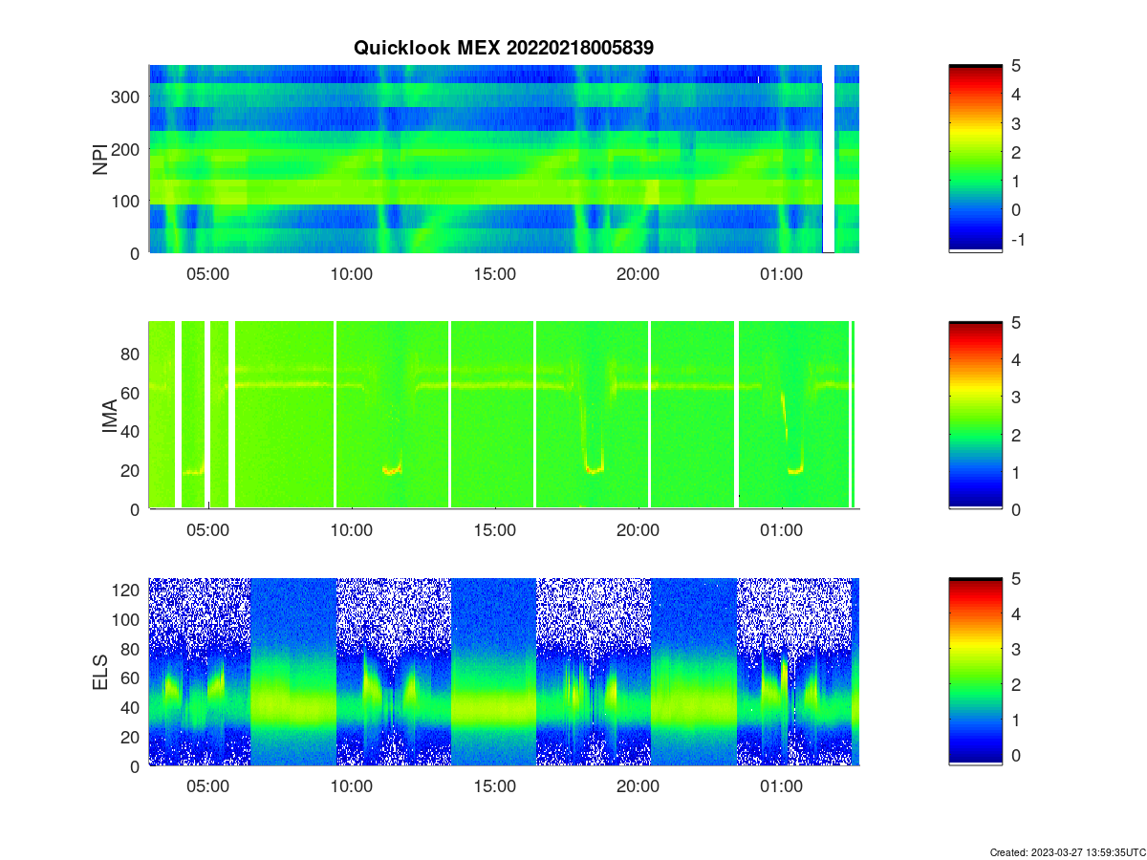
Task: Click the "5" tick on the IMA colorbar
Action: click(x=1017, y=323)
